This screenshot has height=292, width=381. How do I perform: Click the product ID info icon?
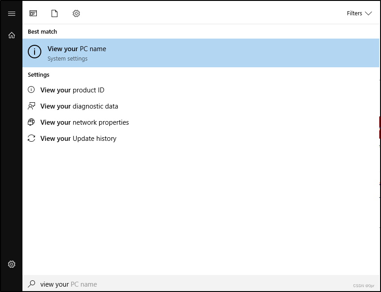point(31,90)
